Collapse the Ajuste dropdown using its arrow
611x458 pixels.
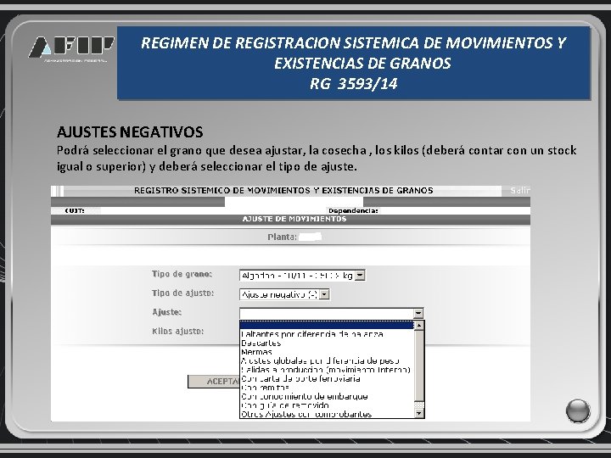click(418, 313)
